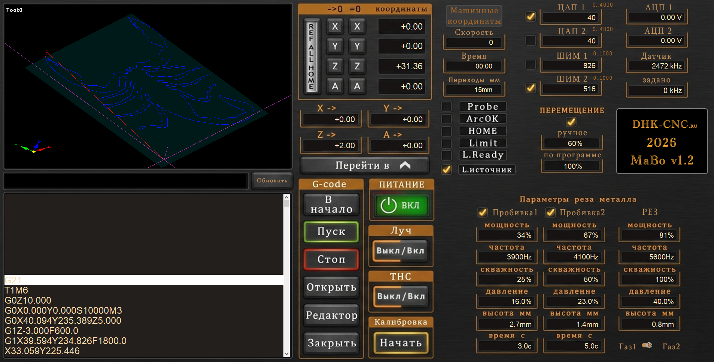Toggle the Луч Выкл/Вкл switch
Image resolution: width=714 pixels, height=362 pixels.
pyautogui.click(x=401, y=251)
